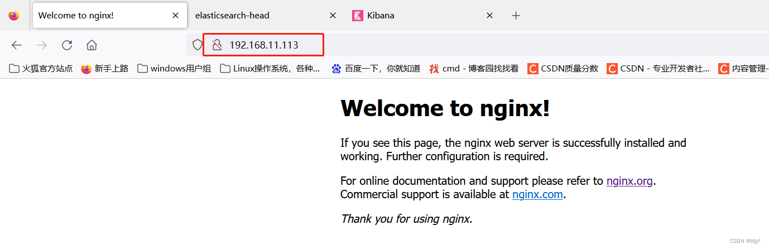The height and width of the screenshot is (249, 769).
Task: Switch to the Kibana tab
Action: 423,16
